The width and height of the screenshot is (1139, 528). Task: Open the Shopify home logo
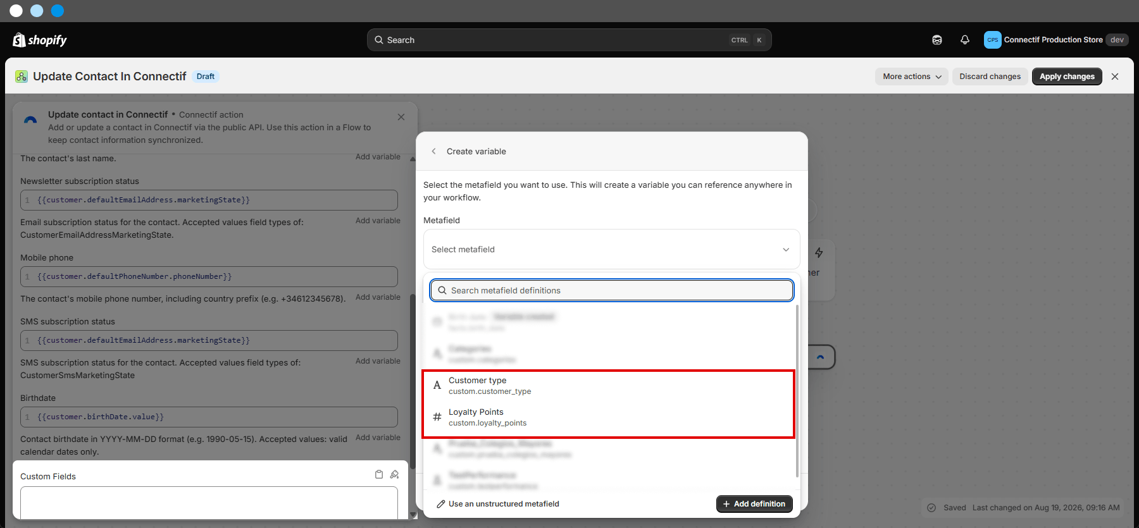[40, 40]
